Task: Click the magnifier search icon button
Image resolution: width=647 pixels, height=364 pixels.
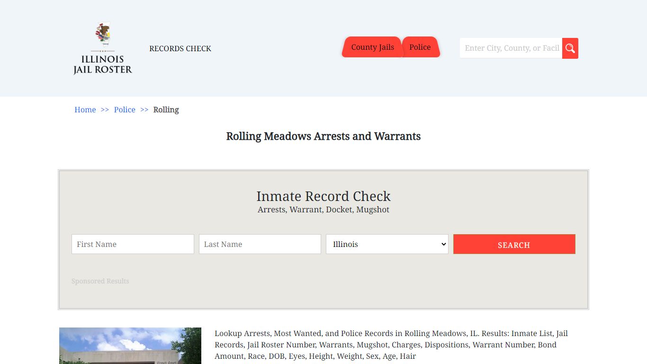Action: 570,48
